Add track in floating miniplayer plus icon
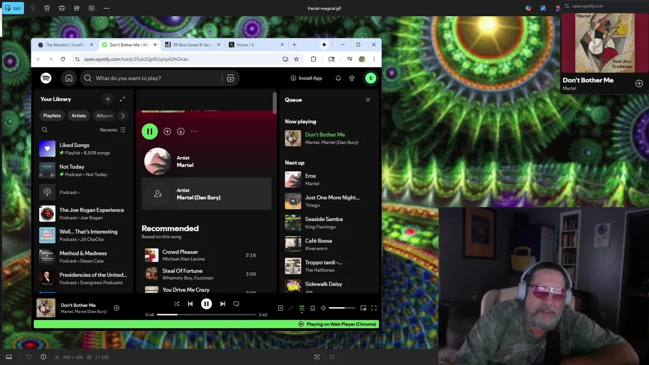This screenshot has height=365, width=649. (639, 84)
